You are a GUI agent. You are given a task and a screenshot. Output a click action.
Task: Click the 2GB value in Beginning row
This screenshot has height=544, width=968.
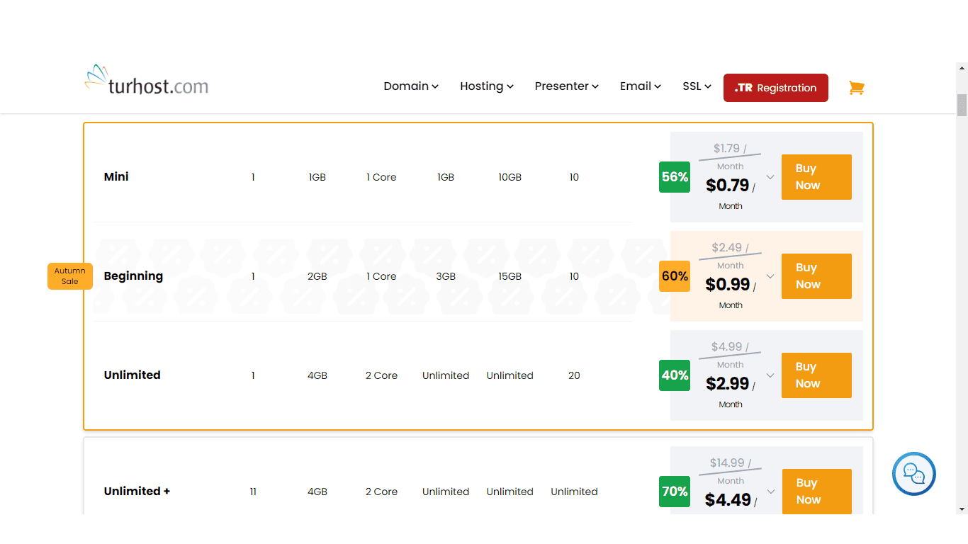coord(317,276)
